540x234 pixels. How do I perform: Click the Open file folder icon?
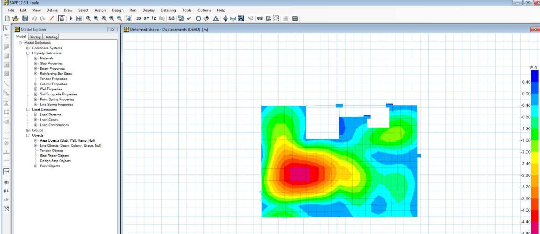point(16,18)
